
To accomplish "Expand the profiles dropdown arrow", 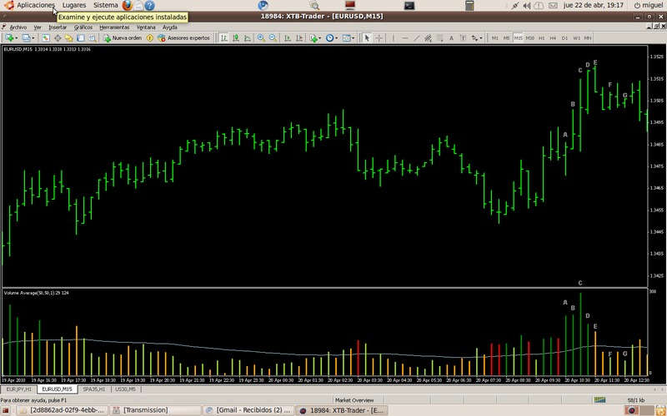I will click(33, 38).
